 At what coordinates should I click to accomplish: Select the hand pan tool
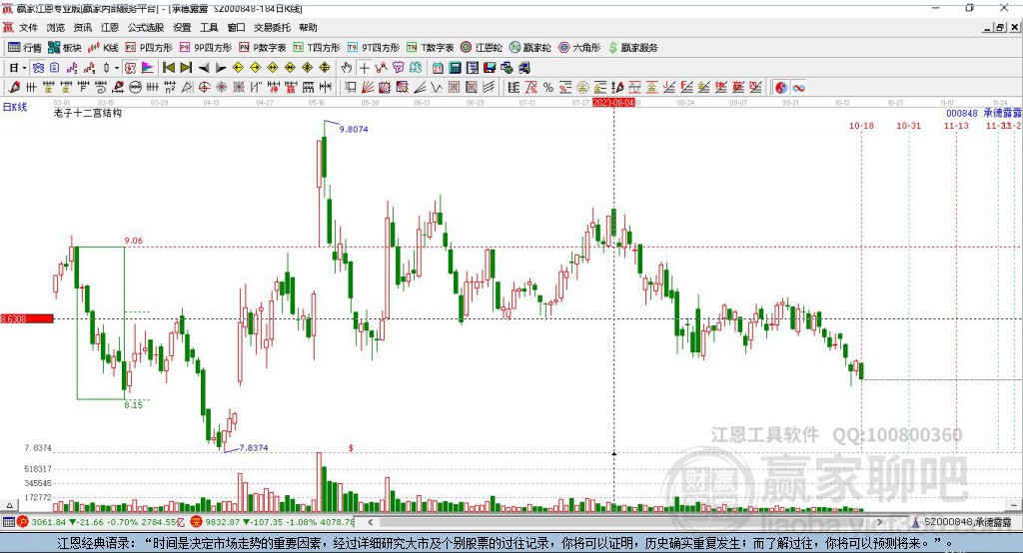coord(347,68)
